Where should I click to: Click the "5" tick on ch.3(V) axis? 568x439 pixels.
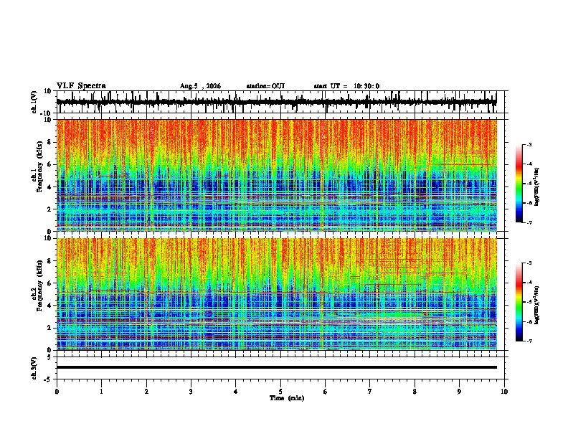click(50, 357)
